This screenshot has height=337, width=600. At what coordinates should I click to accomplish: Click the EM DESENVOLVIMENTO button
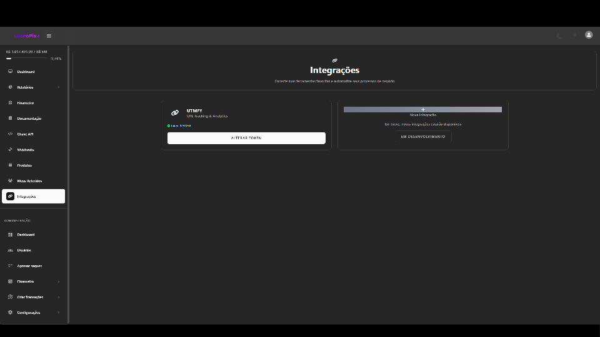[x=423, y=137]
